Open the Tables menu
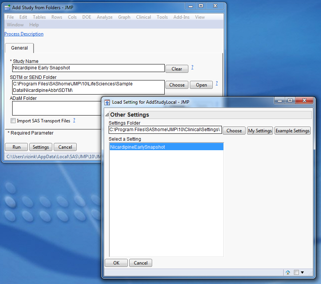The width and height of the screenshot is (321, 284). click(x=39, y=17)
